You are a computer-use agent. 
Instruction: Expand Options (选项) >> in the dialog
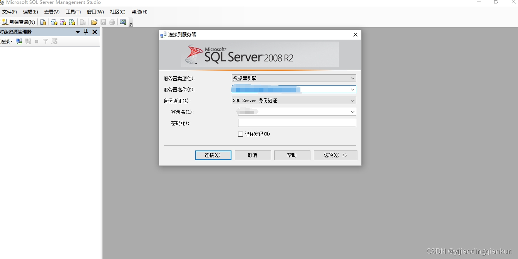[x=335, y=155]
